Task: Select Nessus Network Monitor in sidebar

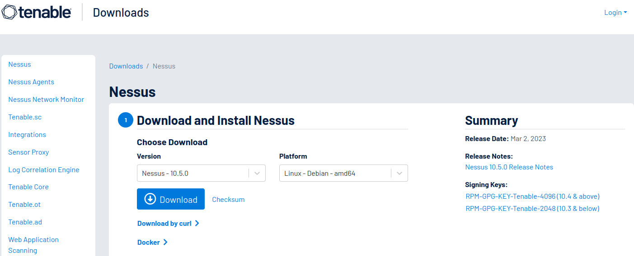Action: point(46,100)
